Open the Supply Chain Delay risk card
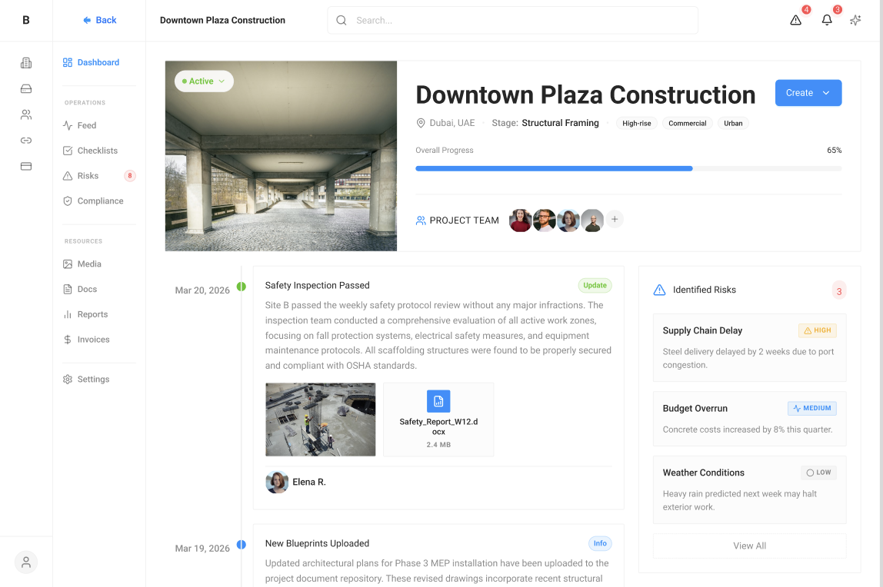The image size is (883, 587). (x=749, y=347)
